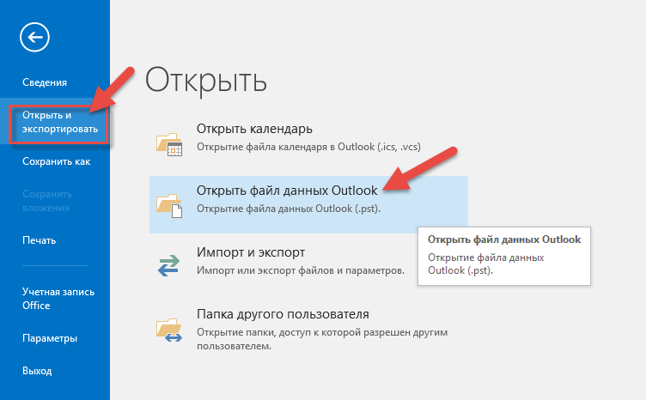Screen dimensions: 646x400
Task: Click Импорт и экспорт title
Action: [251, 252]
